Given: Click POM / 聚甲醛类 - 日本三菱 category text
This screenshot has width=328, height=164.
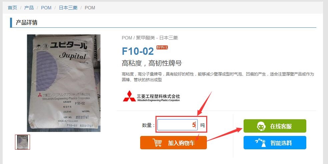Looking at the screenshot, I should (x=150, y=38).
